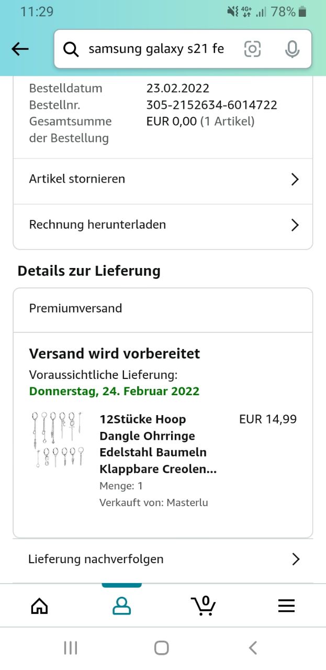Image resolution: width=326 pixels, height=670 pixels.
Task: Go to Home tab icon
Action: coord(40,606)
